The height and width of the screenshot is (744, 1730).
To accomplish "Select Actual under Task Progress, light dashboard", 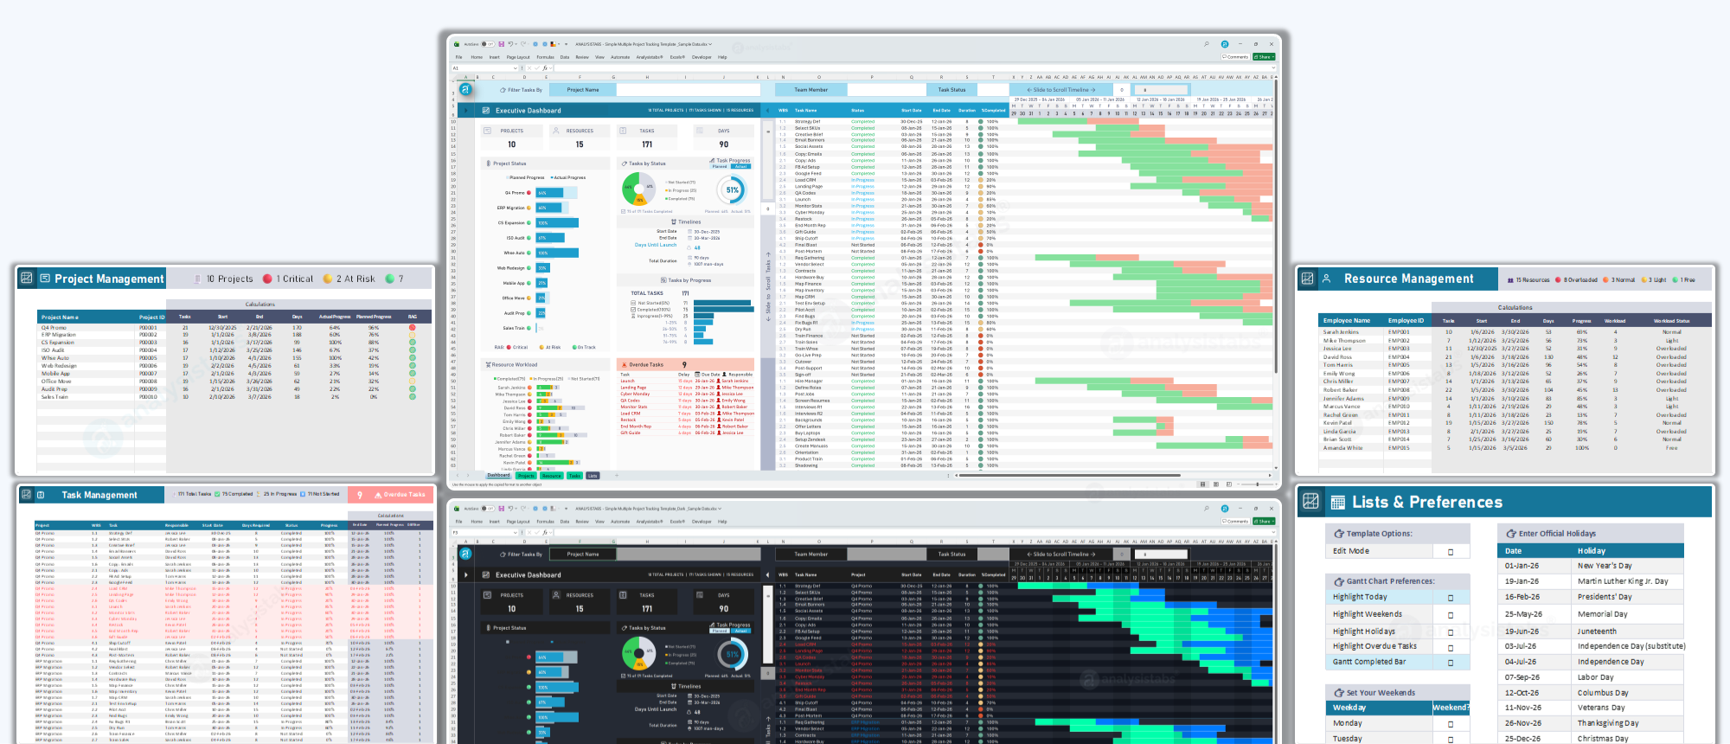I will pos(740,166).
